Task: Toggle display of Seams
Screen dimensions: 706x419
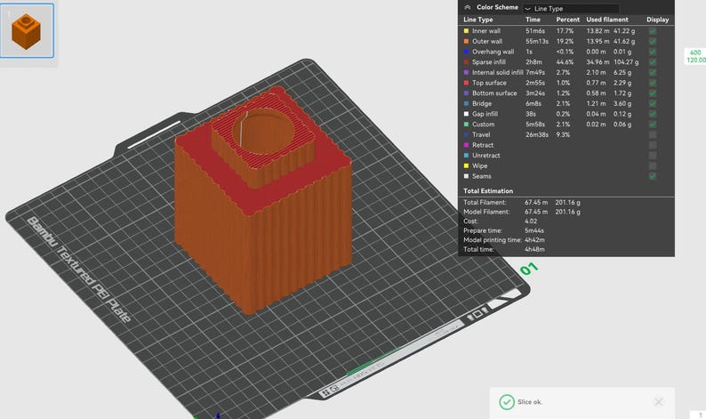Action: pyautogui.click(x=653, y=176)
